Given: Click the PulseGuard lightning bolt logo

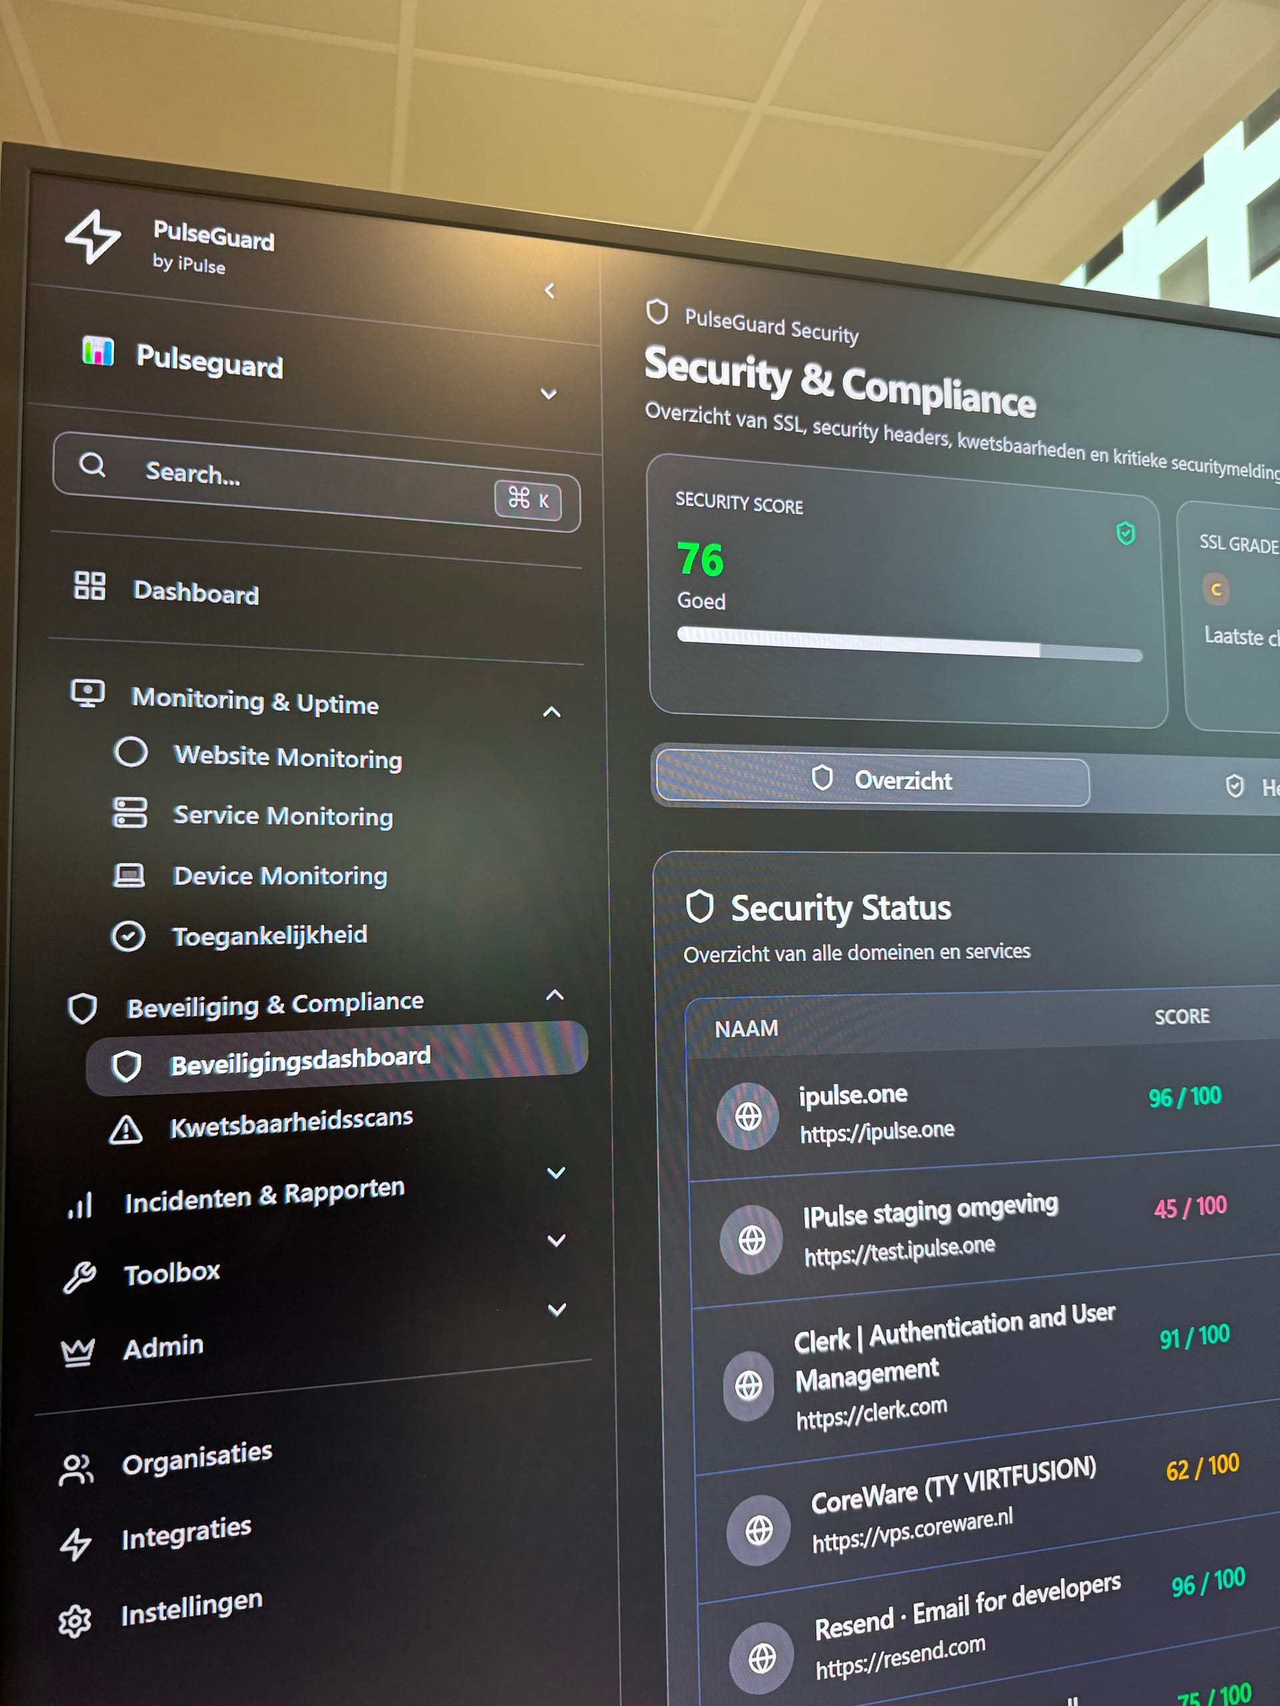Looking at the screenshot, I should coord(93,236).
